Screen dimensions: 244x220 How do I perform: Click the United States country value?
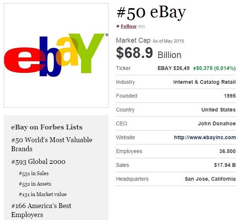219,110
